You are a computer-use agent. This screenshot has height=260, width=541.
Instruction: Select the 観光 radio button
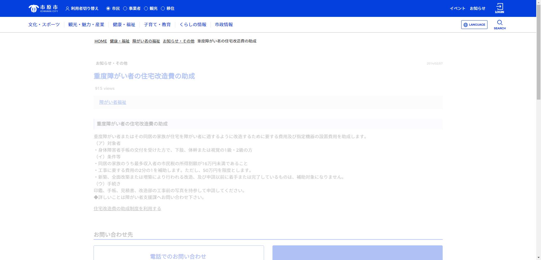(146, 8)
